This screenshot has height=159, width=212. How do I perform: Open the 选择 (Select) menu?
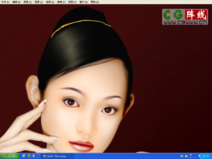(x=50, y=2)
